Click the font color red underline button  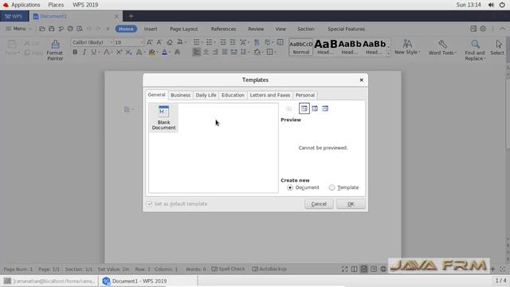tap(165, 52)
